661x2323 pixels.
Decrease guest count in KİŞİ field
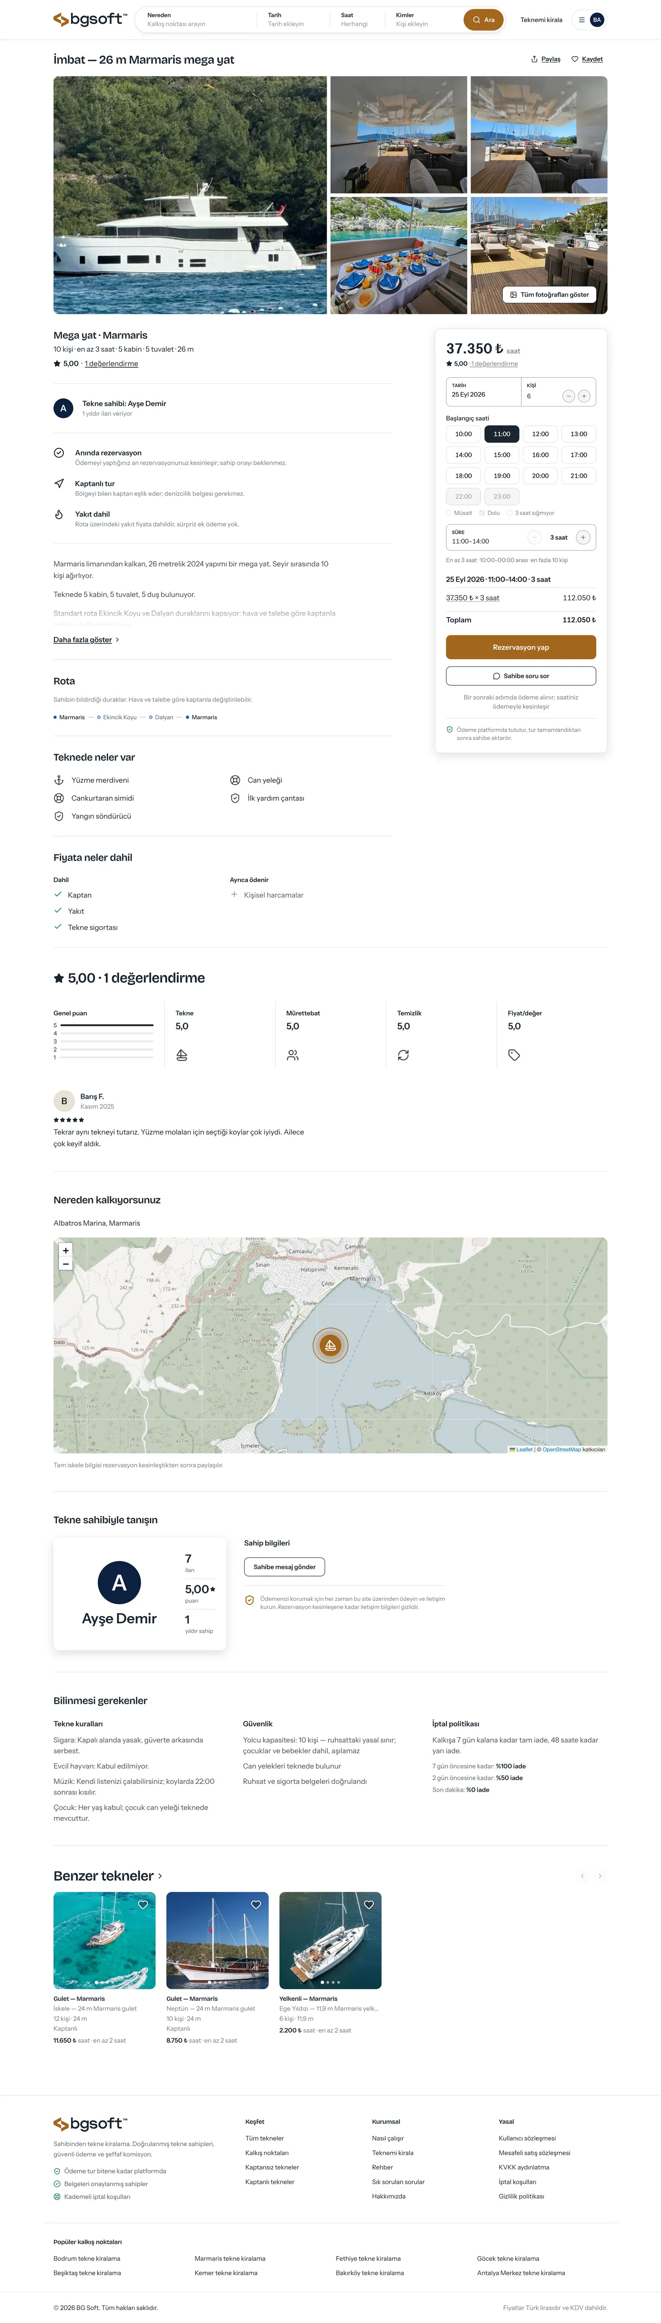(568, 396)
